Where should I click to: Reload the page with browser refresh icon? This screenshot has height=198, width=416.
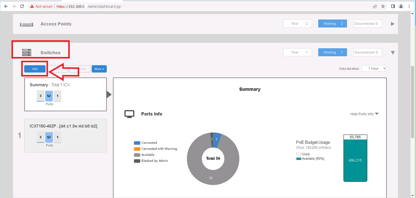(21, 6)
